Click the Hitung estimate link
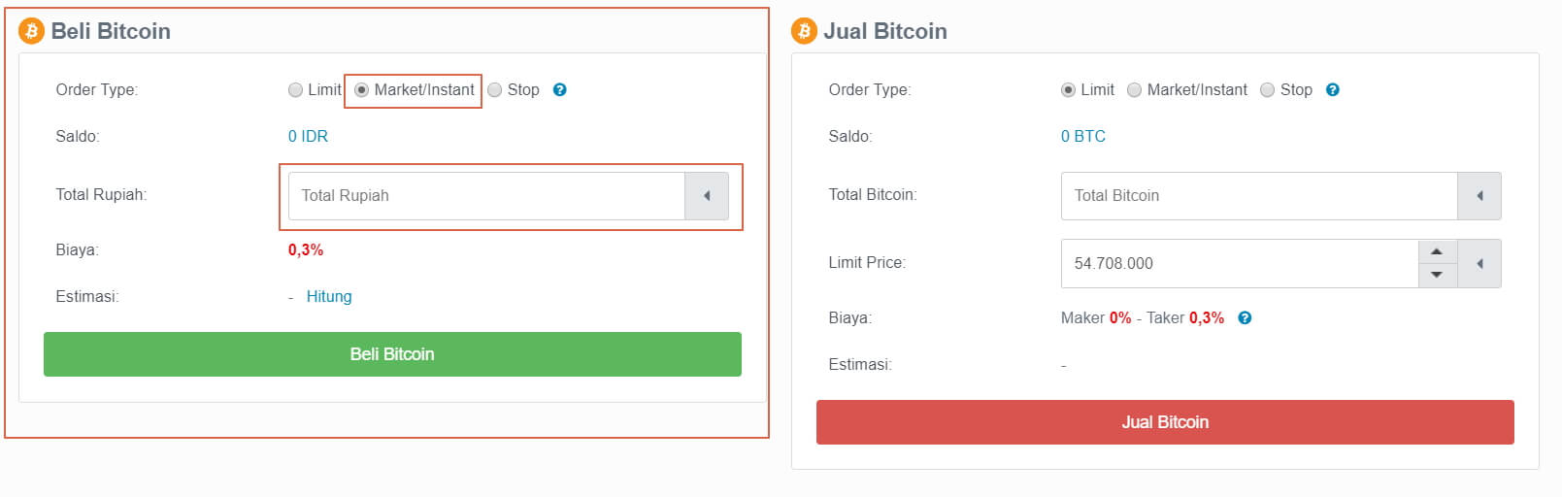 tap(329, 297)
